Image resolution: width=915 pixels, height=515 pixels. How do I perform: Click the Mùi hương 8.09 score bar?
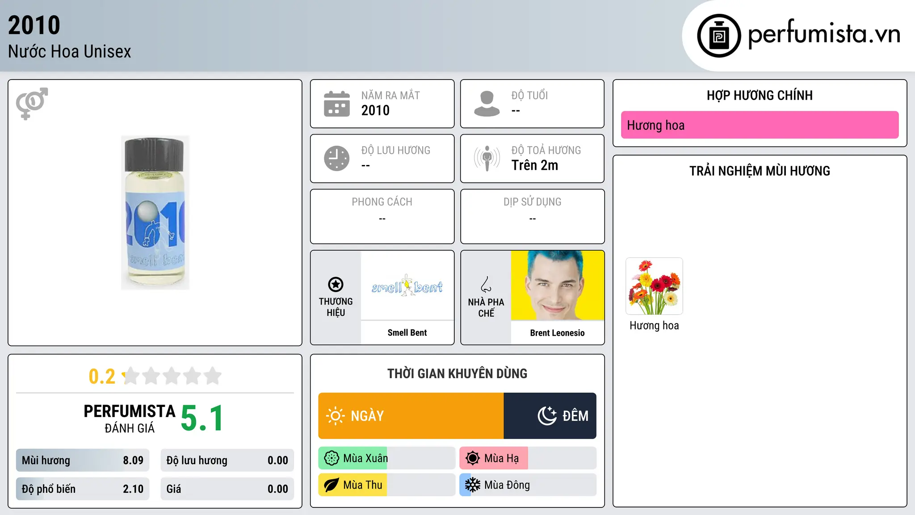click(83, 460)
